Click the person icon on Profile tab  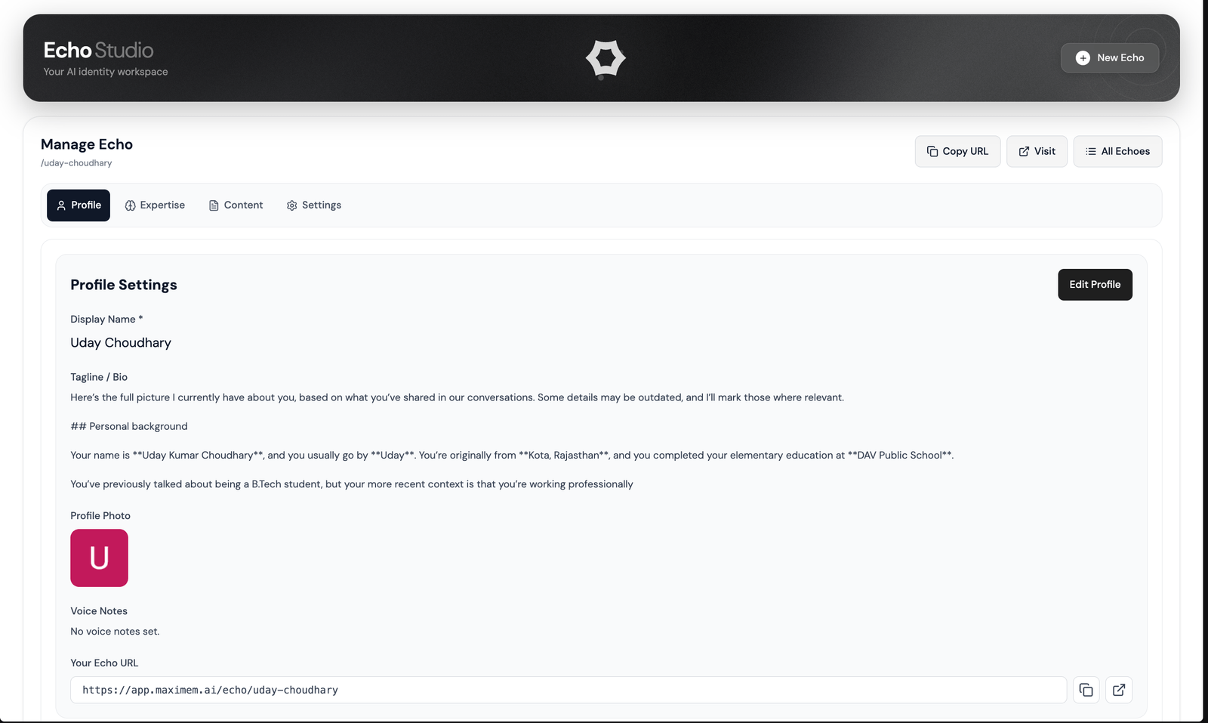tap(61, 205)
